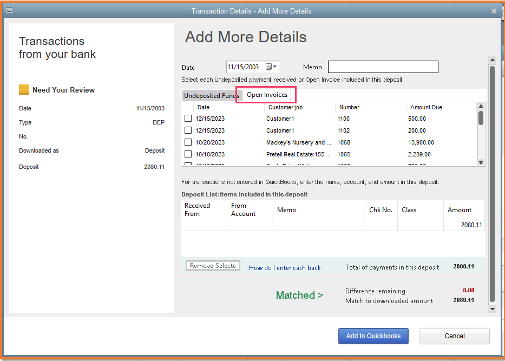The height and width of the screenshot is (361, 505).
Task: Check the Customer1 invoice number 1100
Action: point(188,119)
